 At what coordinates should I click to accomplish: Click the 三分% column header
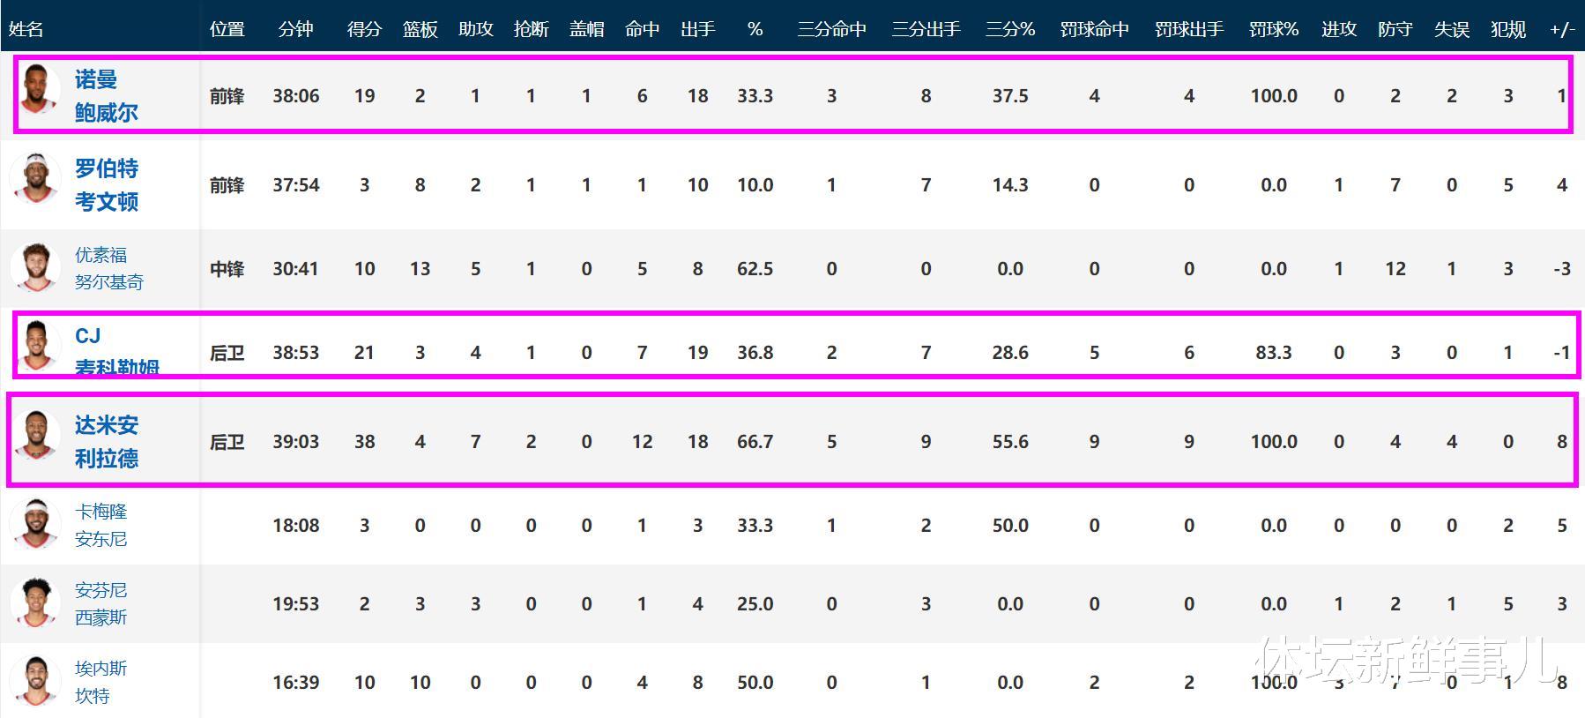pyautogui.click(x=1009, y=29)
